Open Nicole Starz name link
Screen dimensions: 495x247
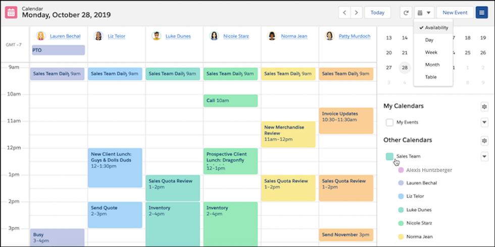pyautogui.click(x=236, y=36)
